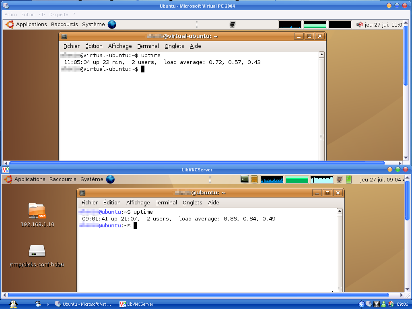Open Terminal menu in the ubuntu terminal (LibVNCServer)

click(166, 203)
